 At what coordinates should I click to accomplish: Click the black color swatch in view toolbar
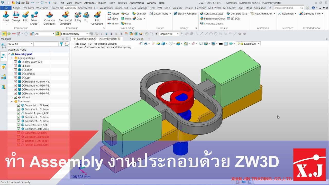[221, 44]
